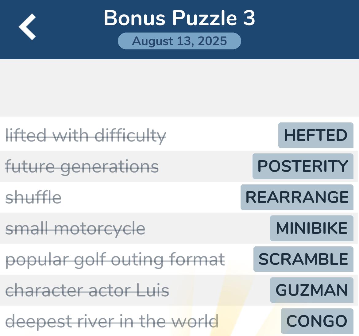
Task: Select the HEFTED answer tile
Action: coord(315,135)
